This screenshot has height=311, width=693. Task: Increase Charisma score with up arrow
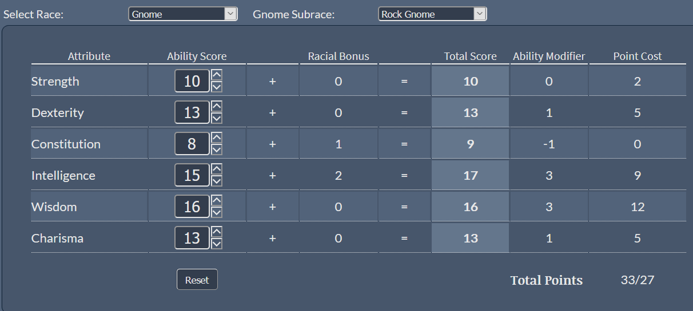(x=217, y=232)
